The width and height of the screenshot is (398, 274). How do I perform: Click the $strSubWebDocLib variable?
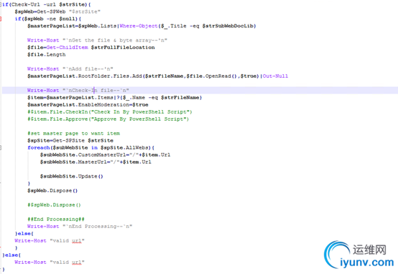[228, 26]
